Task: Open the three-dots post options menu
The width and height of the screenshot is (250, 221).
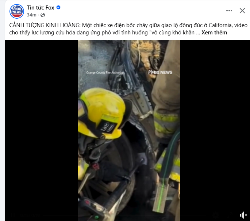Action: [229, 11]
